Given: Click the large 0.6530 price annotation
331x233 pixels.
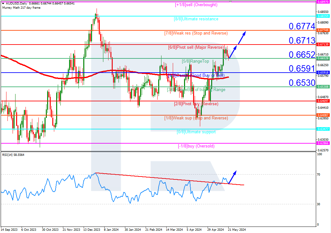Looking at the screenshot, I should click(302, 83).
